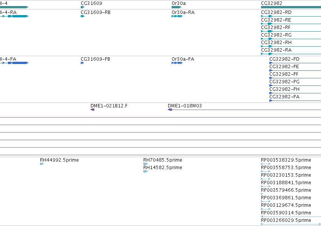Click the RP003538329.5prime label
Screen dimensions: 321x226
(286, 160)
